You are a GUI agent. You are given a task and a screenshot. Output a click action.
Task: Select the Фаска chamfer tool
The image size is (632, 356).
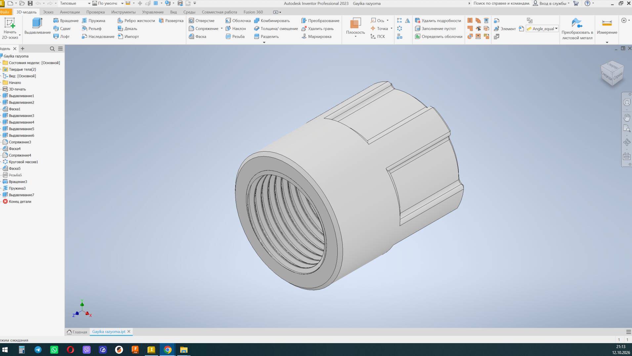[197, 36]
